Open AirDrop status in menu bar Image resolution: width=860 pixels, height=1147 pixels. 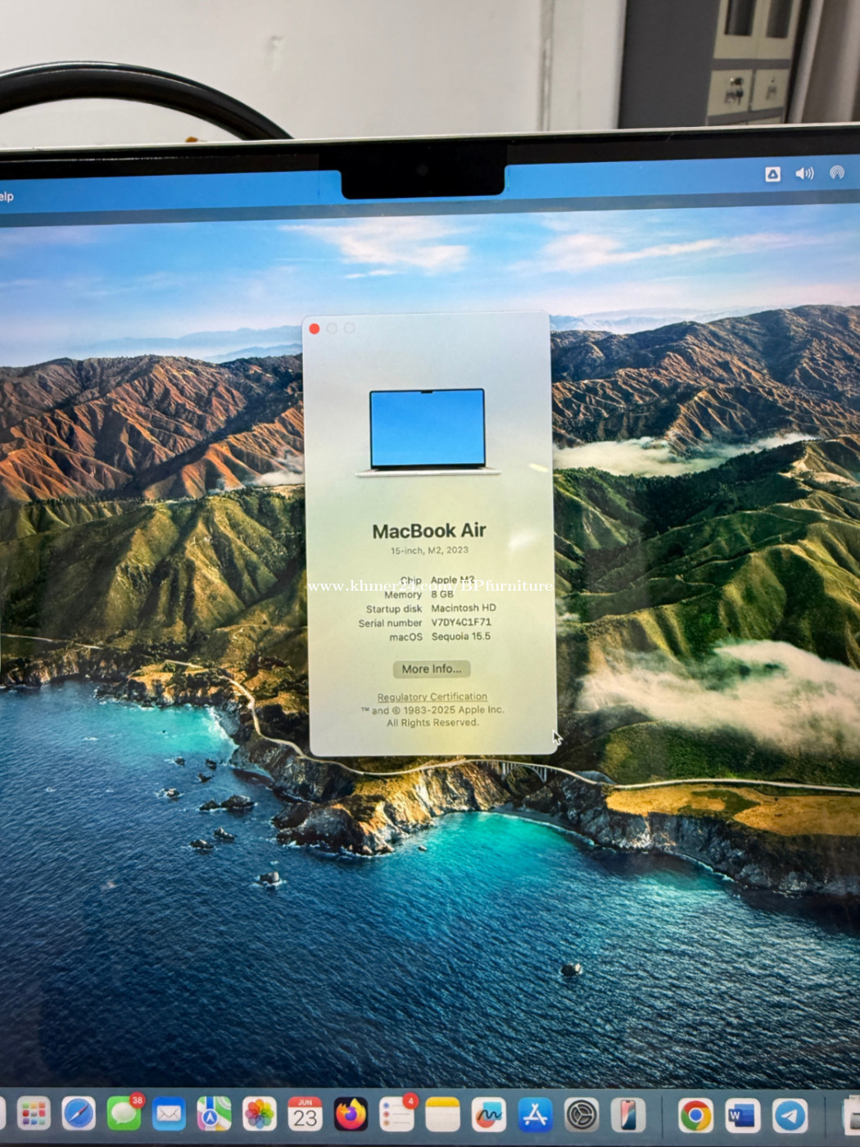836,173
